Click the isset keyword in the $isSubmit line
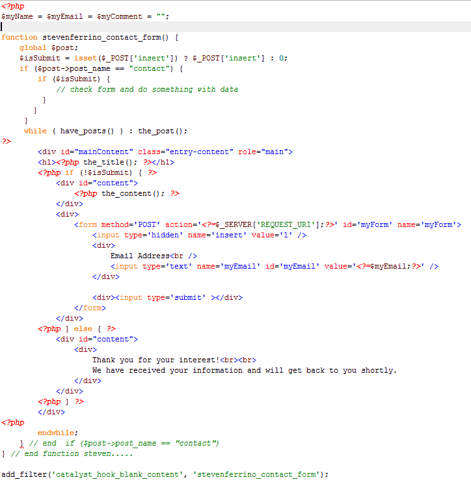The height and width of the screenshot is (482, 471). point(85,59)
